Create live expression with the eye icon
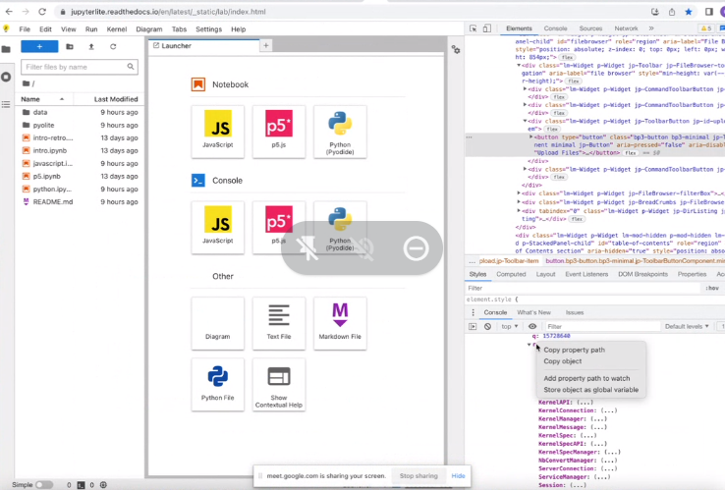The image size is (725, 490). click(532, 326)
